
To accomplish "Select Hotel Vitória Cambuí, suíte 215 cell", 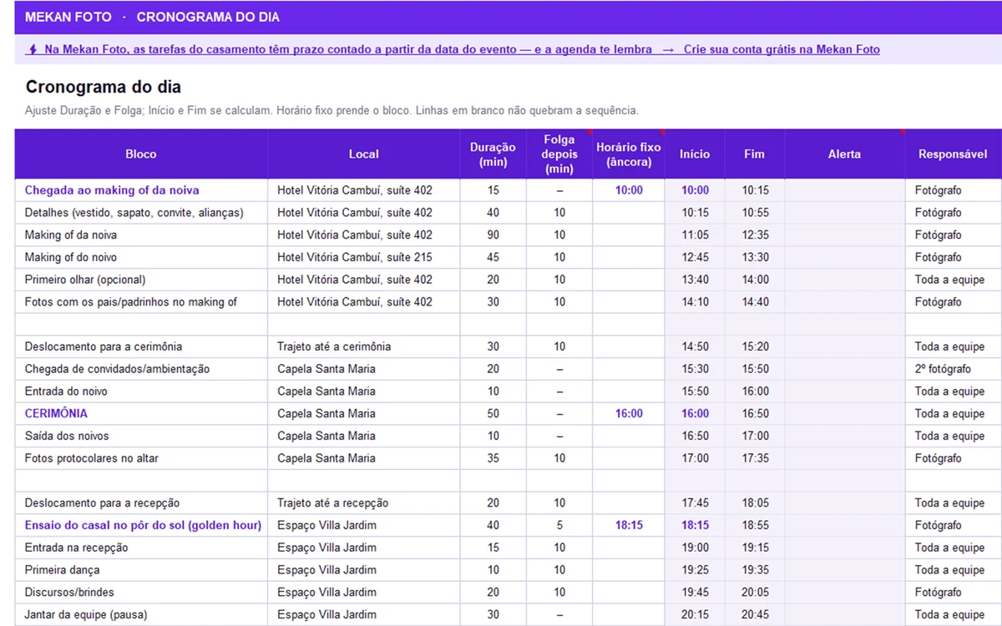I will tap(363, 257).
